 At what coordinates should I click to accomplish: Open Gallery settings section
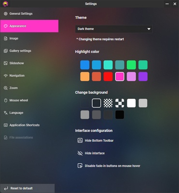(x=29, y=51)
